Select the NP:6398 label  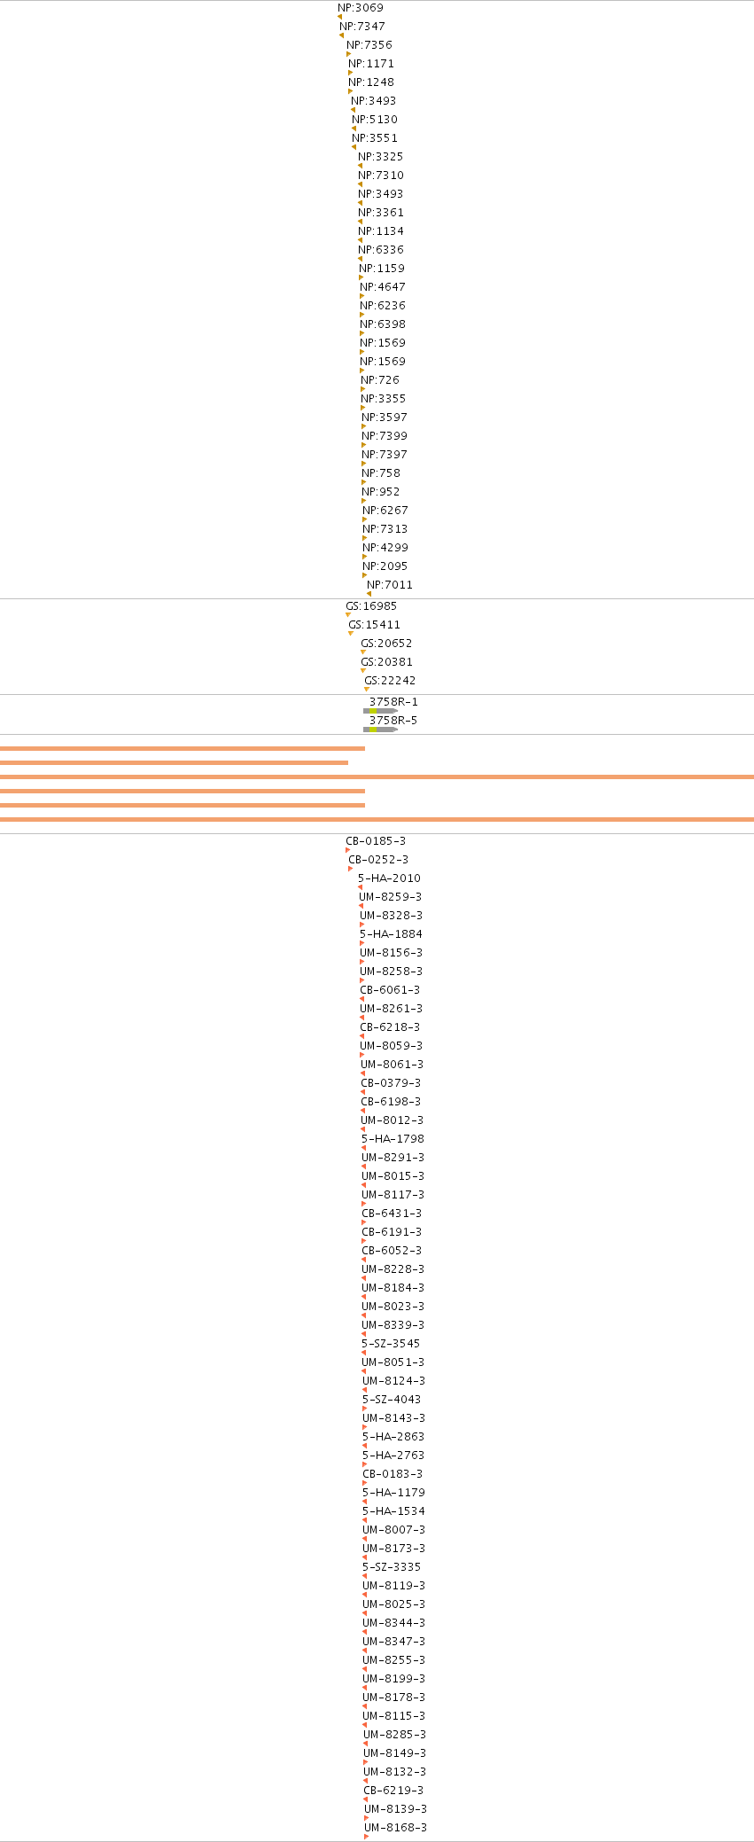coord(383,324)
